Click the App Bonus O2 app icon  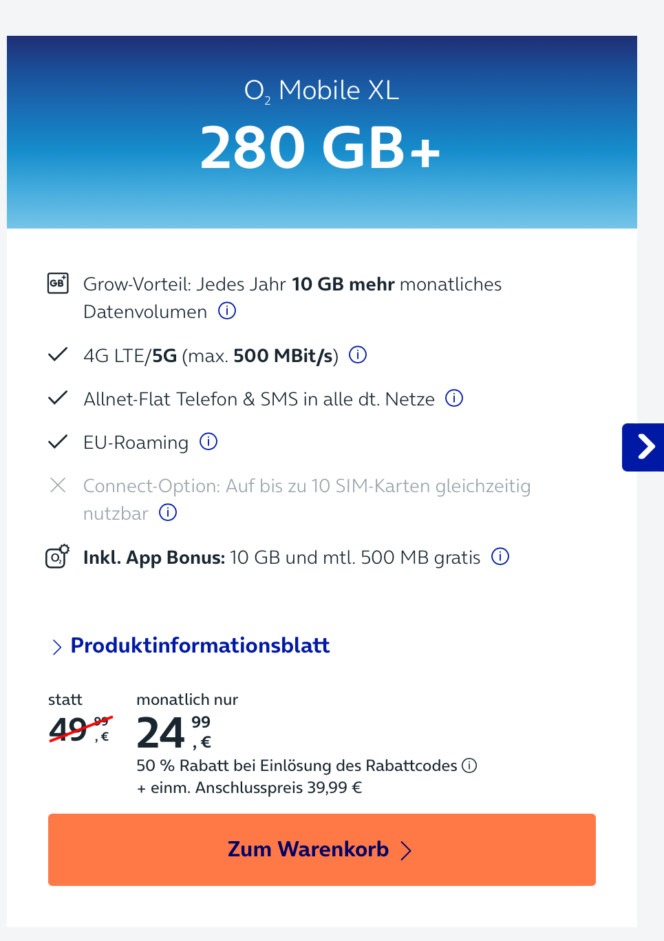click(58, 556)
